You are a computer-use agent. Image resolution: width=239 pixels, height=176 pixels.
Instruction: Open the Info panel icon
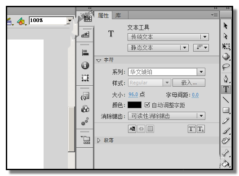[x=85, y=66]
